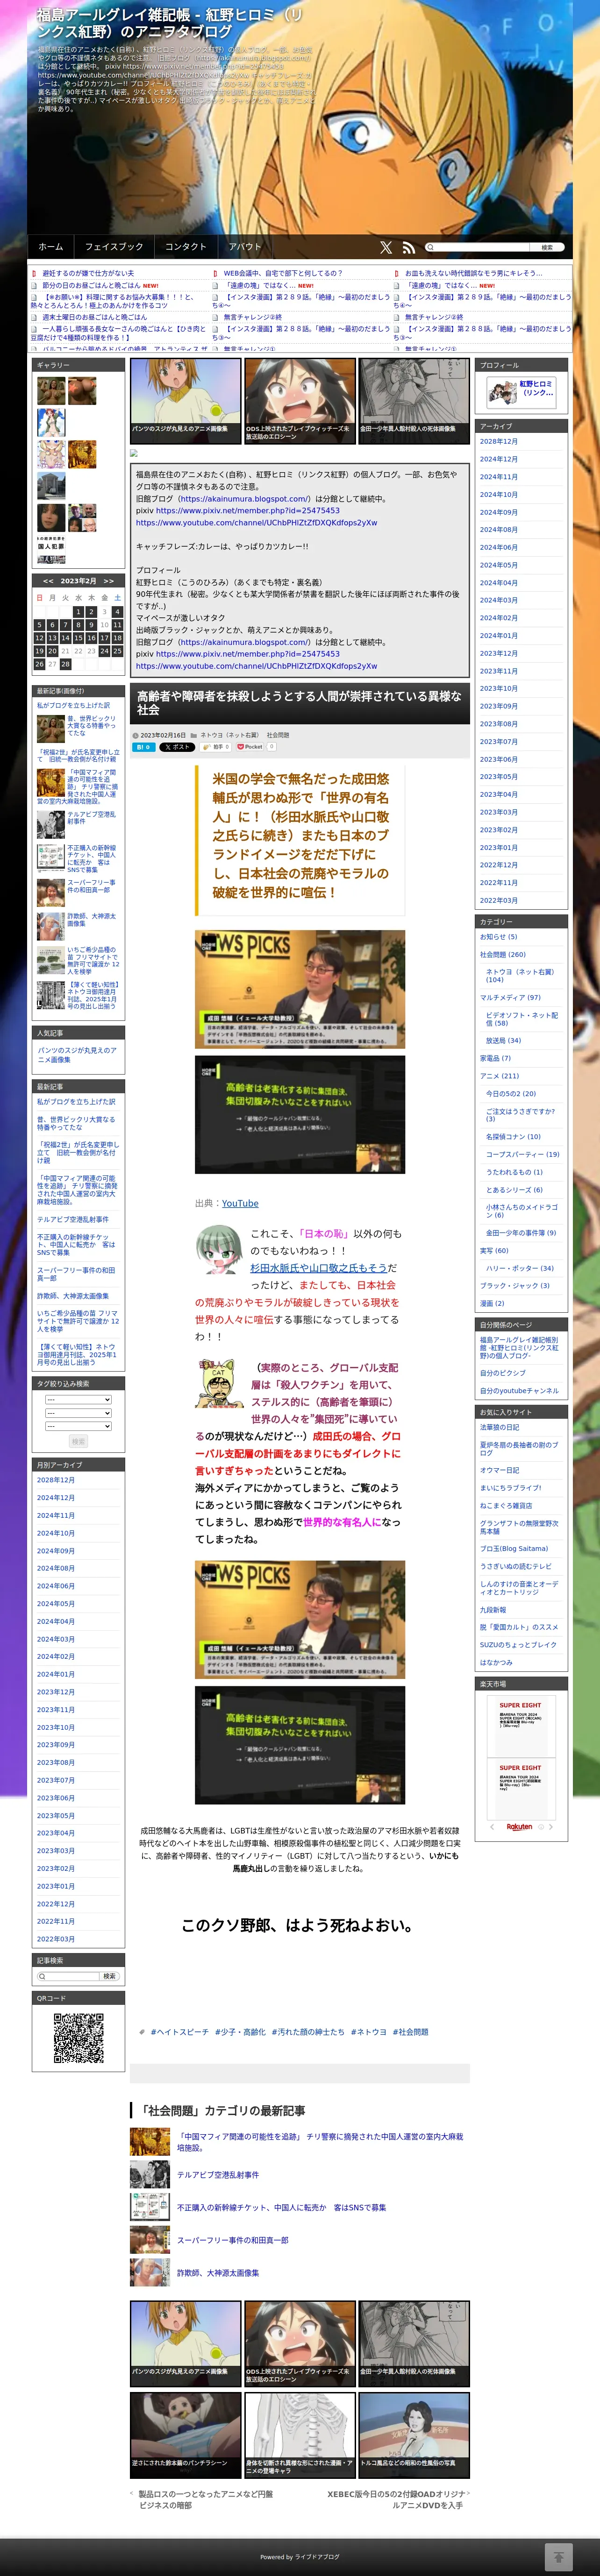Open the 名探偵コナン (10) category
This screenshot has height=2576, width=600.
[x=513, y=1136]
